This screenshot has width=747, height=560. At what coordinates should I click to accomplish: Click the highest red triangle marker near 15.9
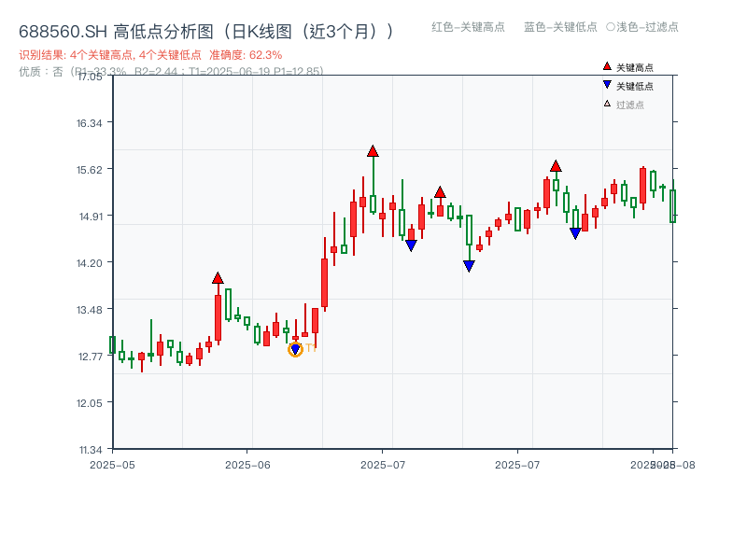click(x=373, y=149)
